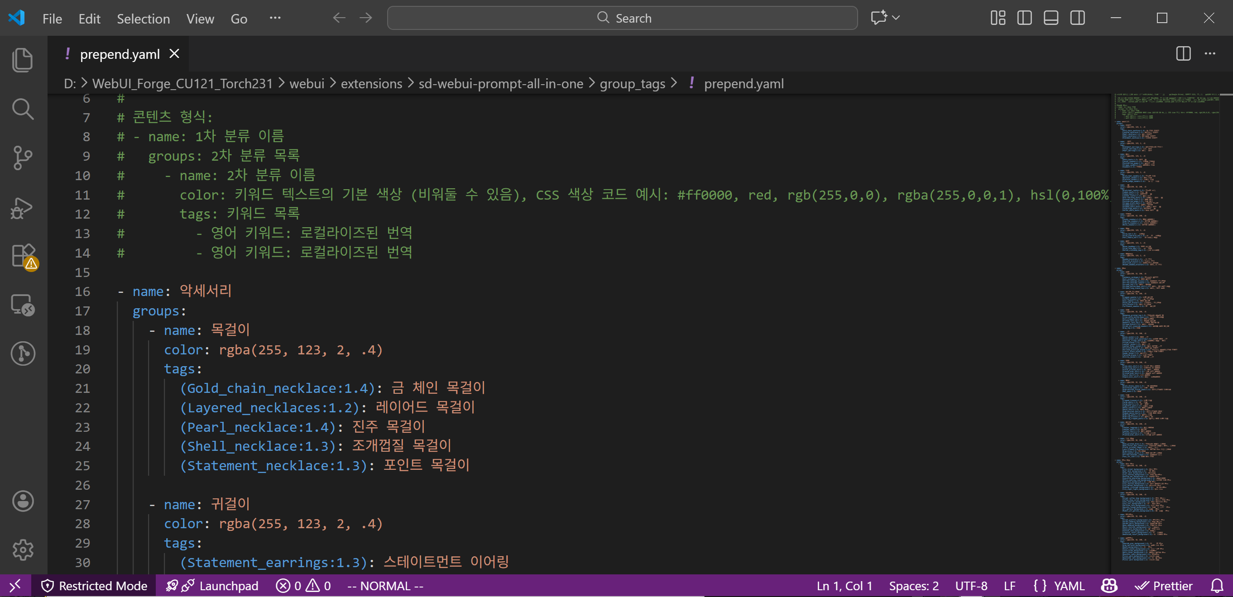Viewport: 1233px width, 597px height.
Task: Click rgba color value on line 28
Action: point(301,523)
